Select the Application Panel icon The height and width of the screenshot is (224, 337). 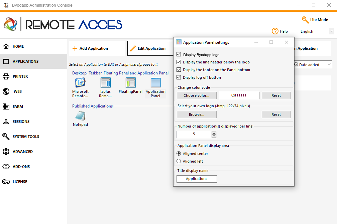tap(155, 83)
